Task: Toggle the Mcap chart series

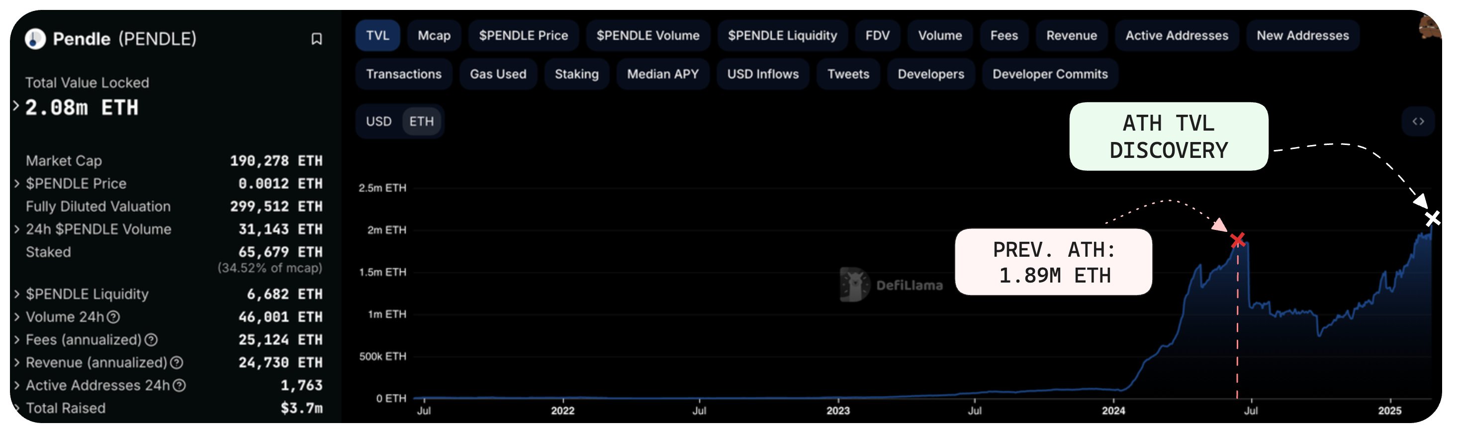Action: [434, 35]
